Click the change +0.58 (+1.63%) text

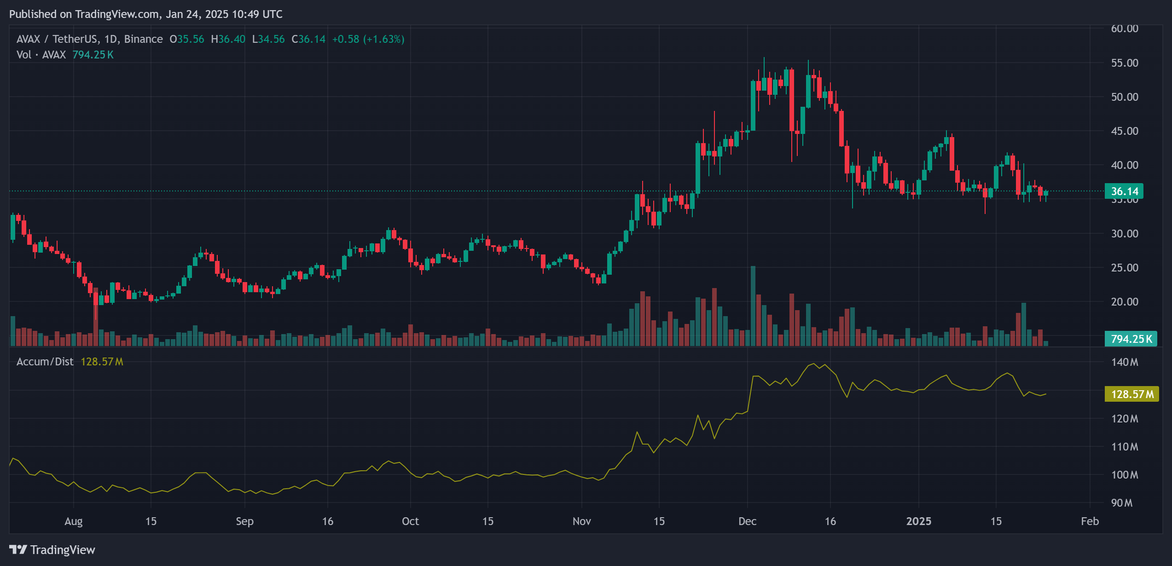[368, 39]
